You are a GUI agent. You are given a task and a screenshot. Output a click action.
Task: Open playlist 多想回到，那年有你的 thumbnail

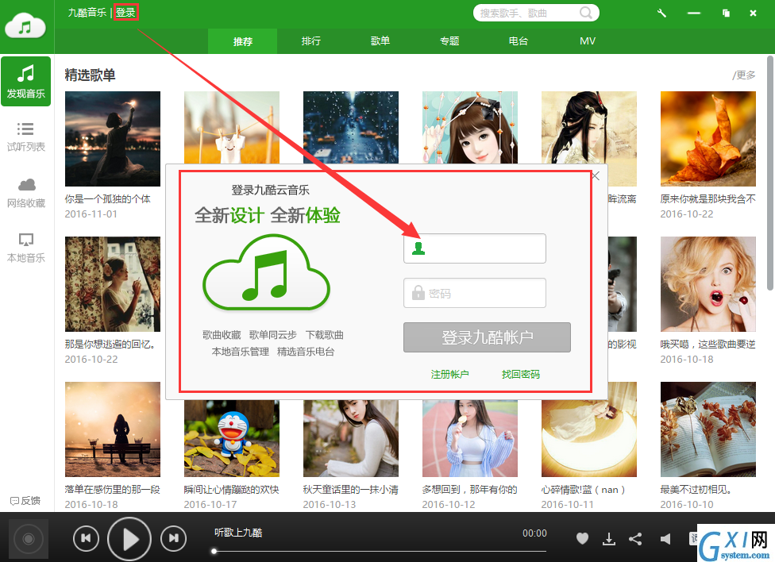point(470,438)
